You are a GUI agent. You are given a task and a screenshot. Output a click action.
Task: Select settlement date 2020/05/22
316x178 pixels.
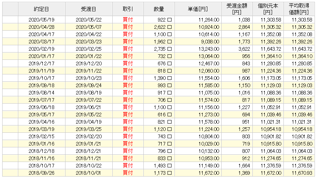pyautogui.click(x=89, y=20)
